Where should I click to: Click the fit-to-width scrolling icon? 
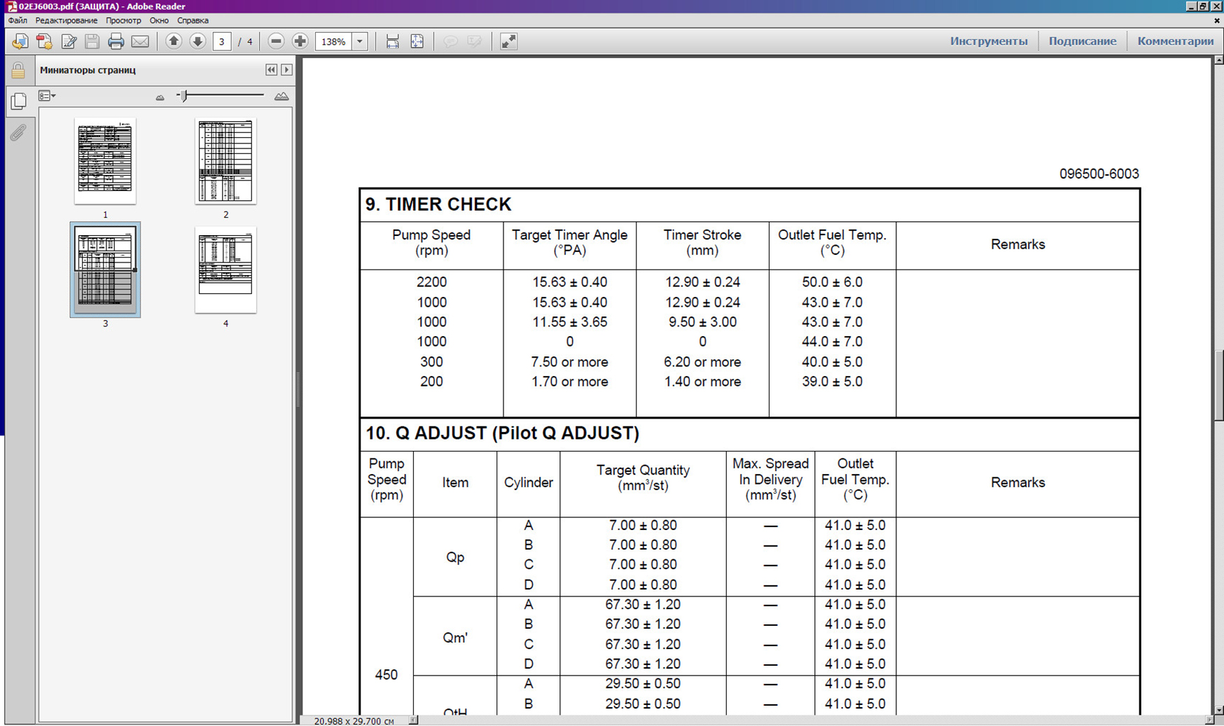pos(392,42)
